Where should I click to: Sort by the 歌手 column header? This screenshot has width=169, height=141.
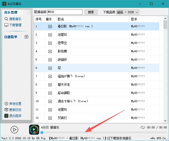tap(144, 19)
